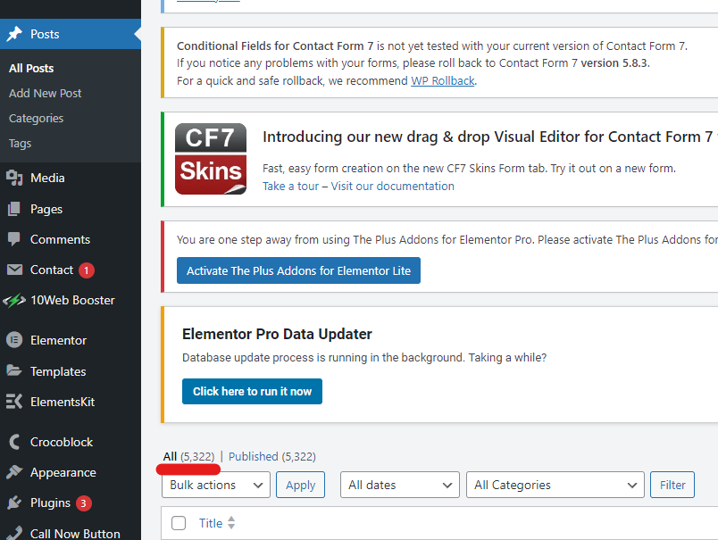Click the Plugins plug icon

tap(14, 503)
